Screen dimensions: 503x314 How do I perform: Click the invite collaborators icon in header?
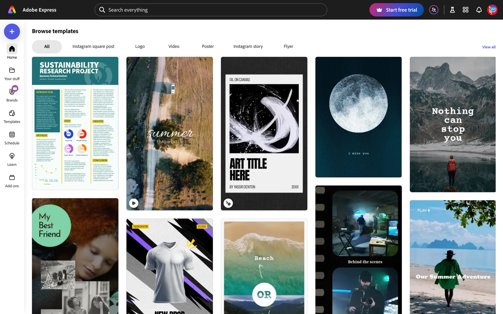[x=434, y=10]
